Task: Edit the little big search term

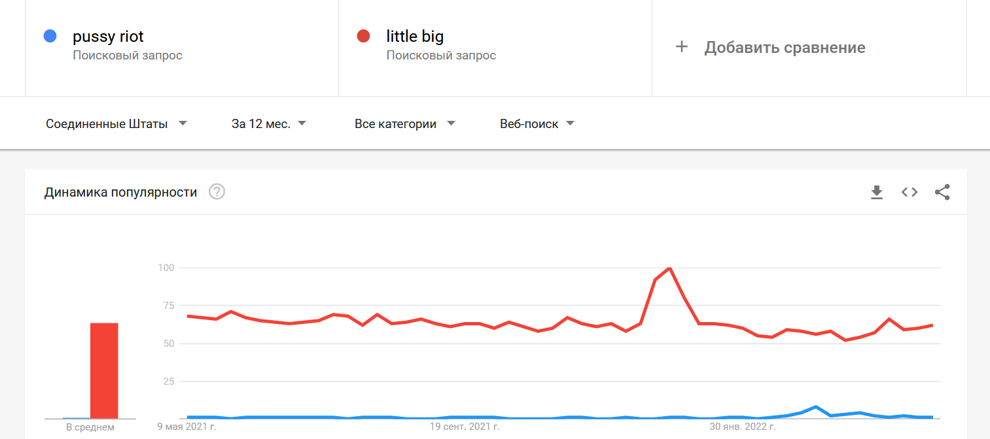Action: pyautogui.click(x=415, y=37)
